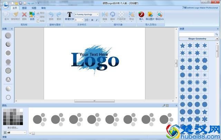Click the canvas horizontal scrollbar thumb
This screenshot has width=221, height=140.
(94, 101)
